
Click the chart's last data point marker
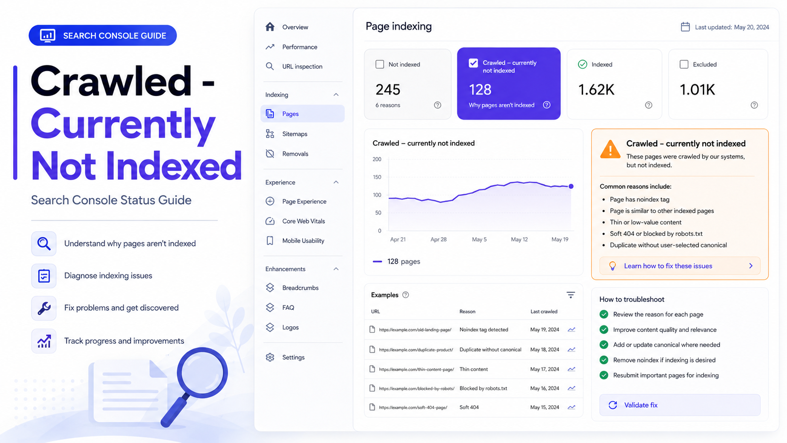click(571, 186)
